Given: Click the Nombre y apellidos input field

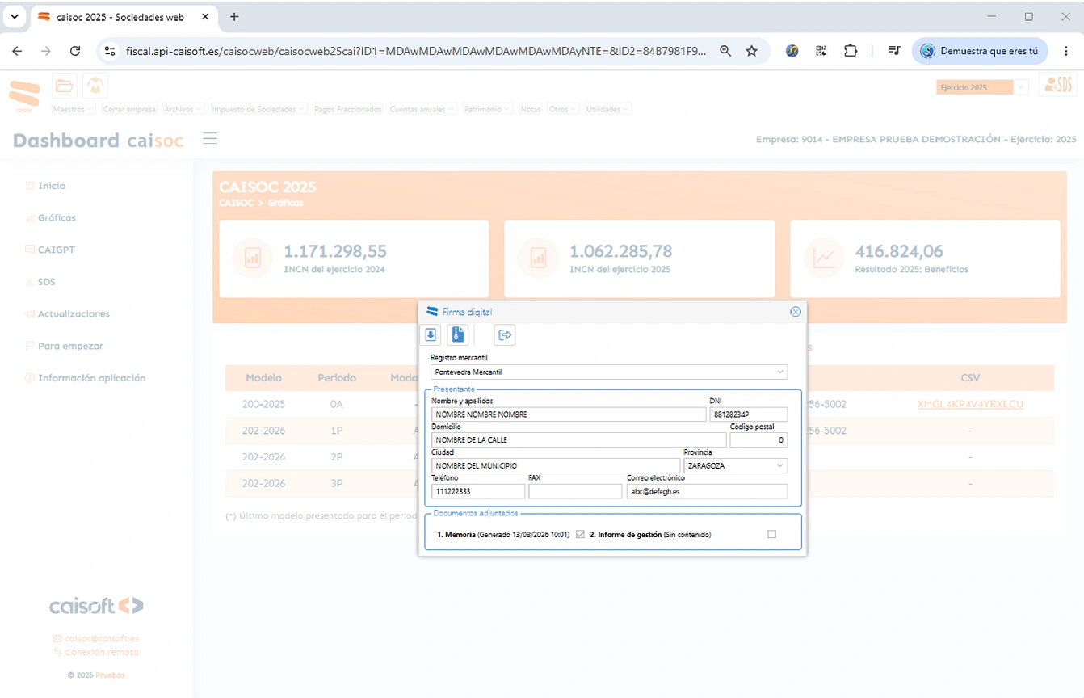Looking at the screenshot, I should tap(569, 414).
